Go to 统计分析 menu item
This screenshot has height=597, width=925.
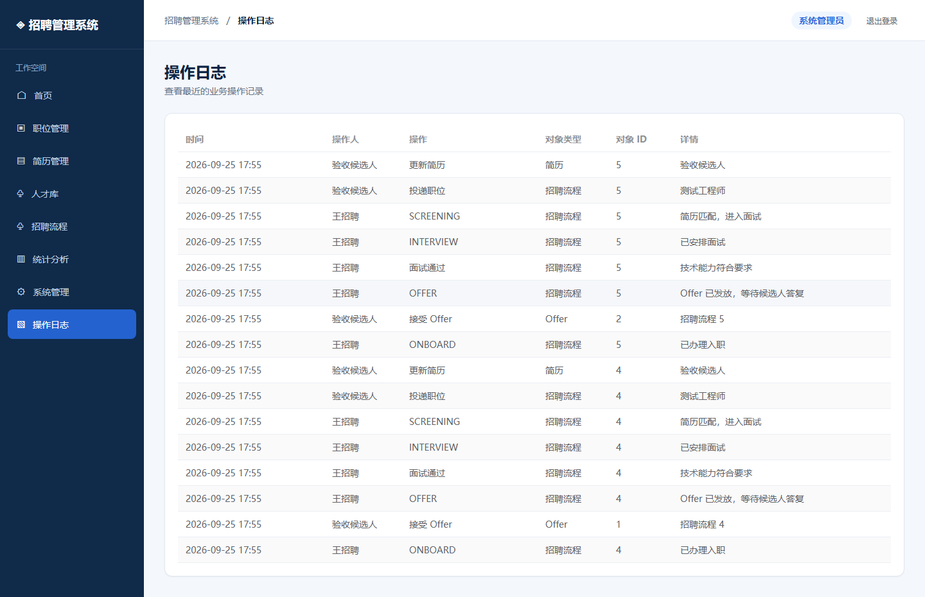(x=72, y=259)
